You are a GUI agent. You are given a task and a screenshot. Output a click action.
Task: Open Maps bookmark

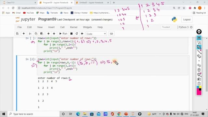40,13
